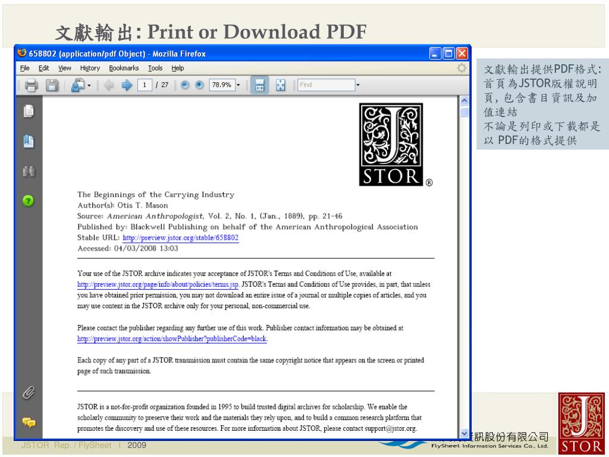Open the binoculars Search panel

pyautogui.click(x=29, y=171)
